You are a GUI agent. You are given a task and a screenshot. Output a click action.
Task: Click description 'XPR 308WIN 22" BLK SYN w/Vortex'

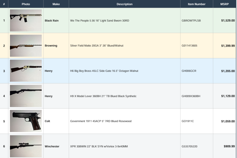[x=99, y=146]
